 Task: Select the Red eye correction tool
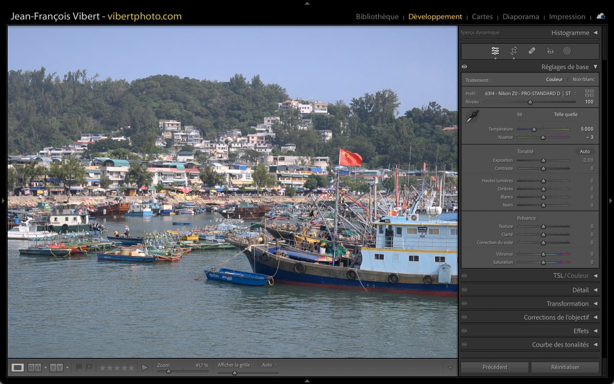[x=550, y=51]
